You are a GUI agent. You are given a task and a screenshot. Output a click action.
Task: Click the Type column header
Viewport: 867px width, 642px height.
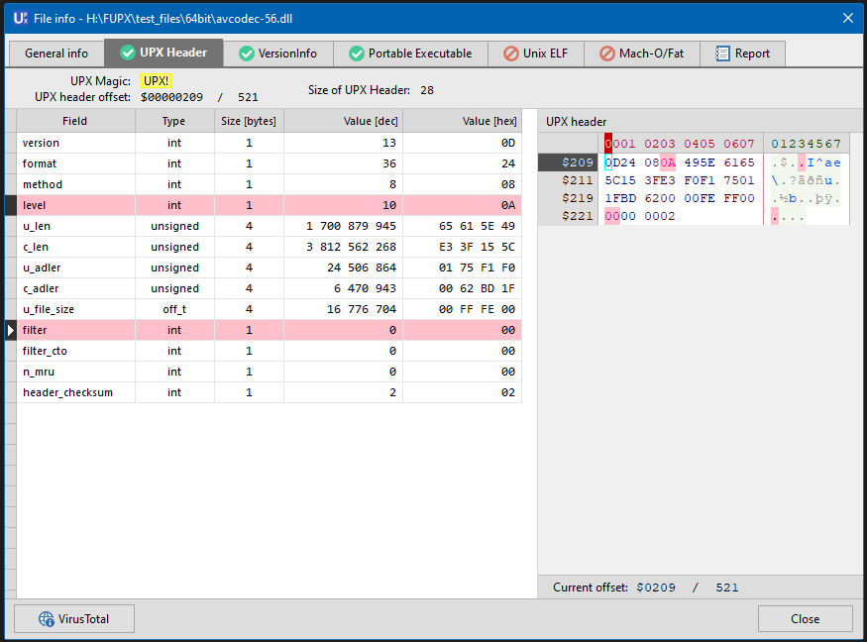click(x=174, y=121)
